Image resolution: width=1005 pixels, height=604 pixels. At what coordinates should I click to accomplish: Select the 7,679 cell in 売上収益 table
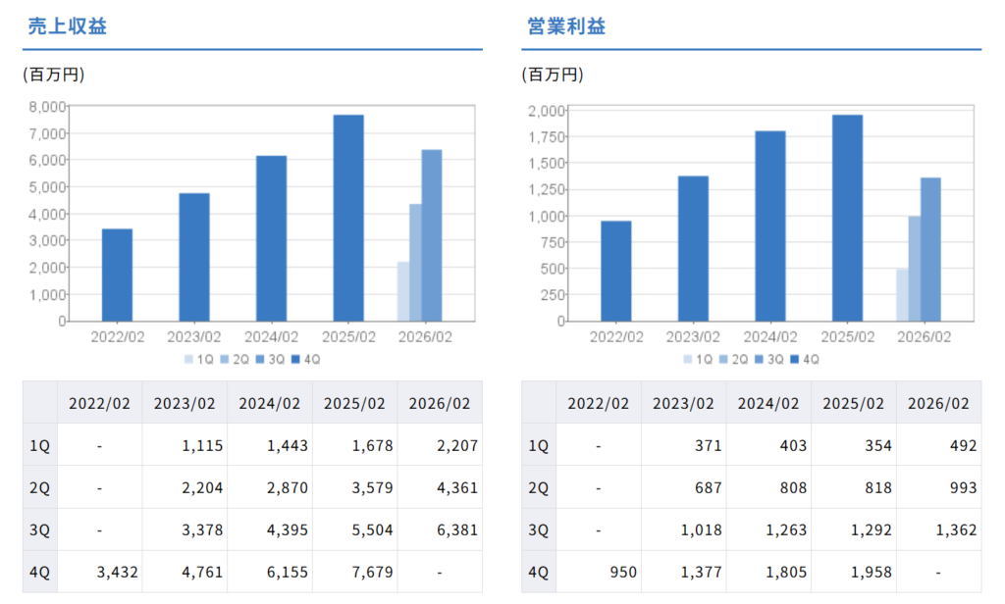(x=355, y=572)
